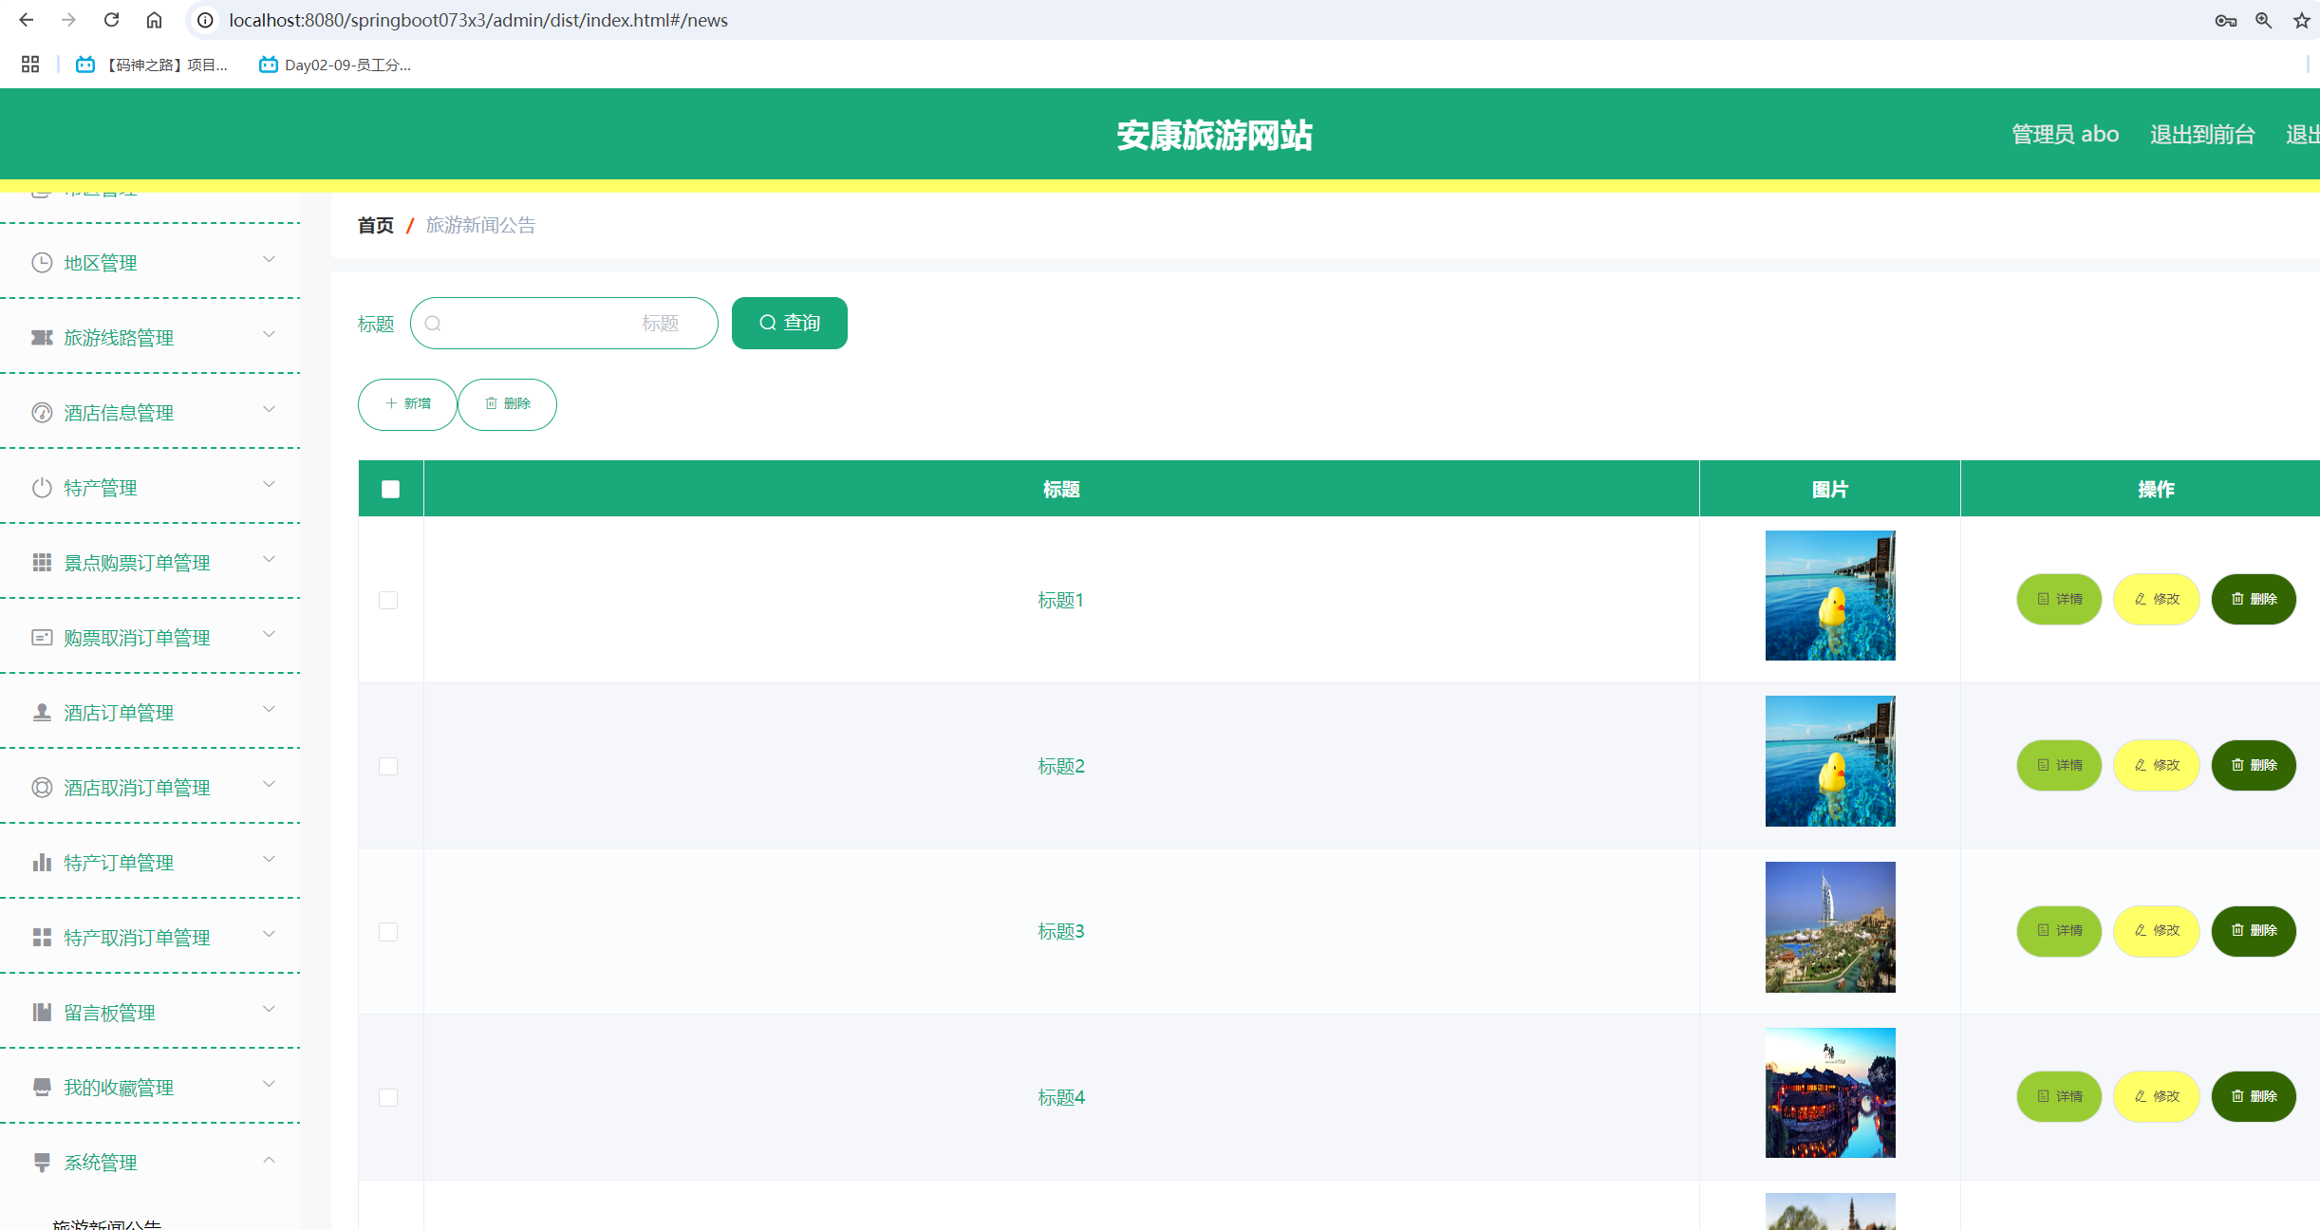Click the browser zoom magnifier icon
This screenshot has width=2320, height=1230.
(2263, 20)
